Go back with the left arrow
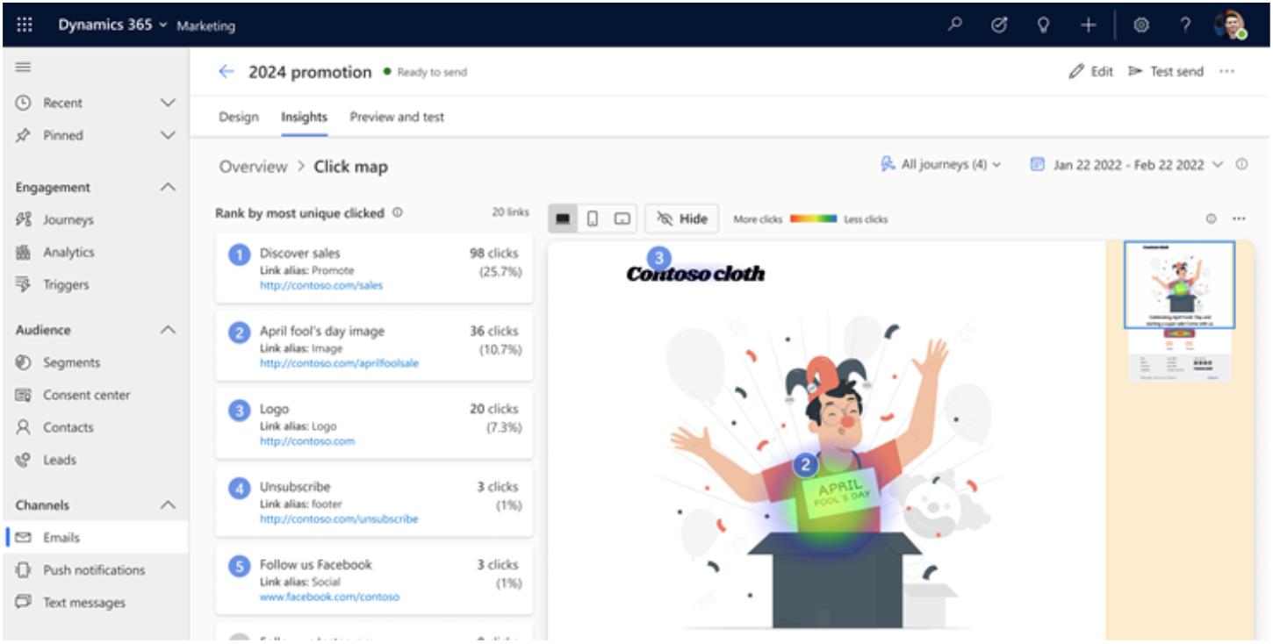Viewport: 1273px width, 644px height. (227, 72)
